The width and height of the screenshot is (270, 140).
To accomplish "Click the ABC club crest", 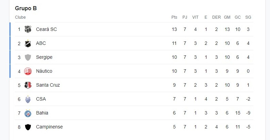I will (x=28, y=43).
